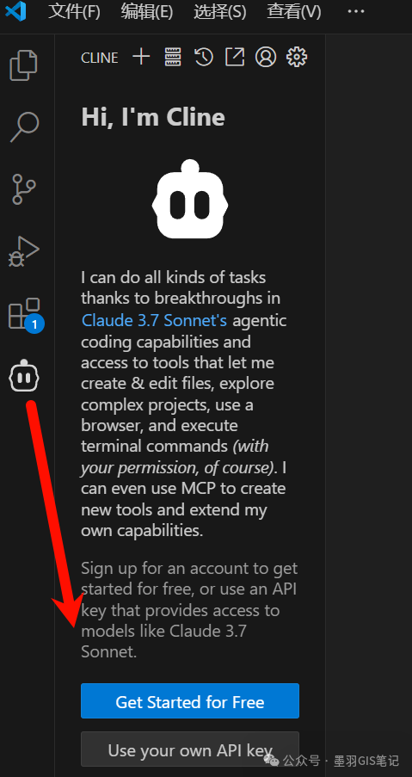Open Cline MCP Servers icon
412x777 pixels.
173,57
